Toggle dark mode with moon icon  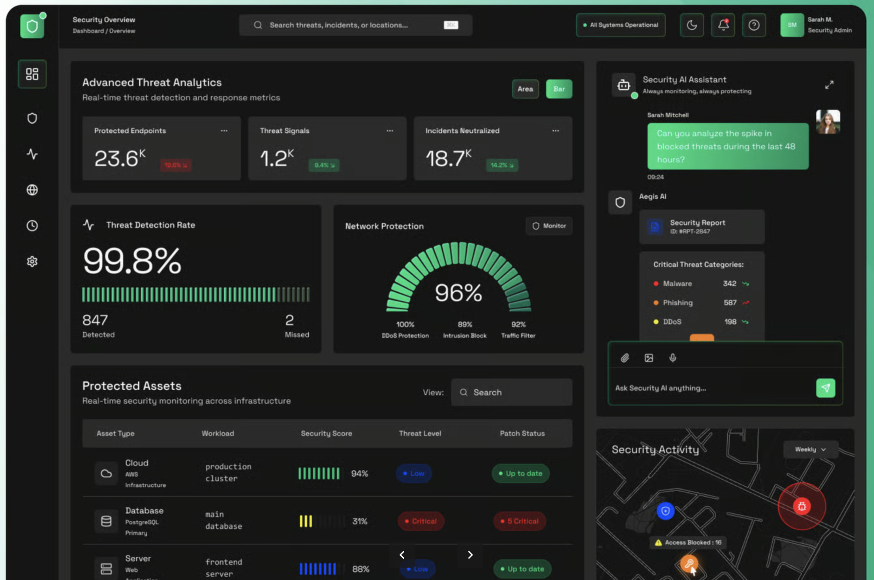click(x=691, y=25)
